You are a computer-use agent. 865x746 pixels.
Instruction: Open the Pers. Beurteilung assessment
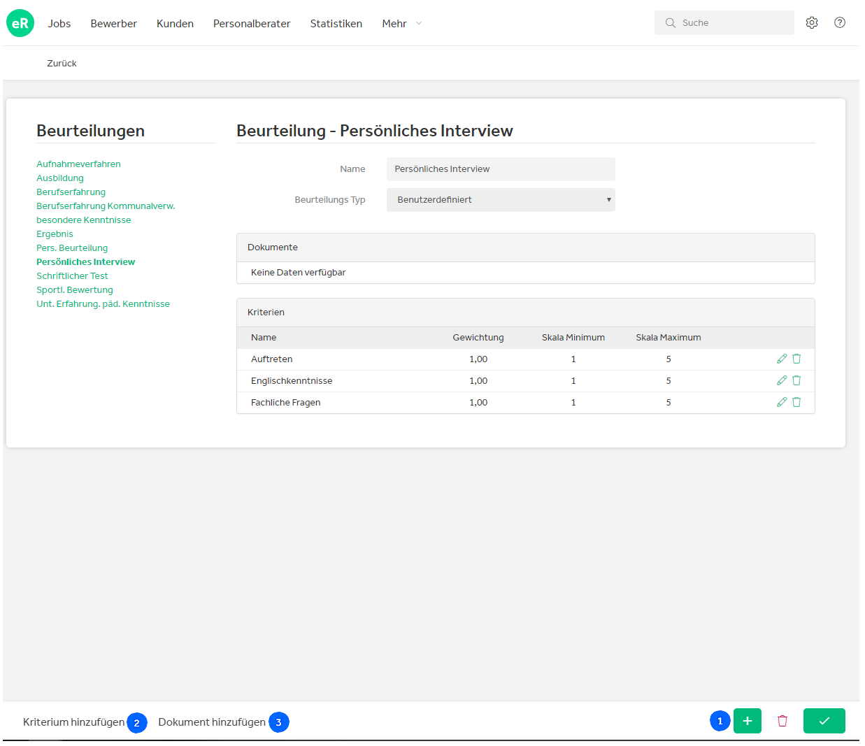pyautogui.click(x=72, y=248)
